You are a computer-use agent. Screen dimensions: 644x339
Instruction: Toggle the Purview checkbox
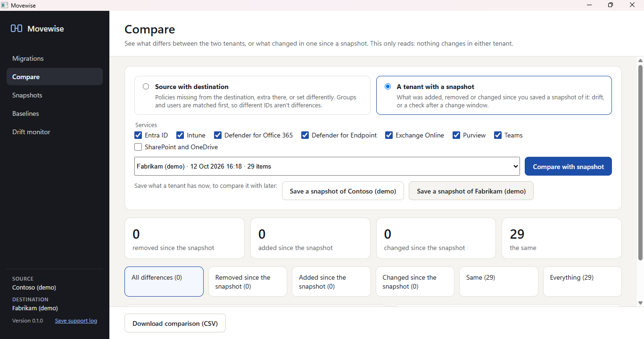pyautogui.click(x=456, y=135)
